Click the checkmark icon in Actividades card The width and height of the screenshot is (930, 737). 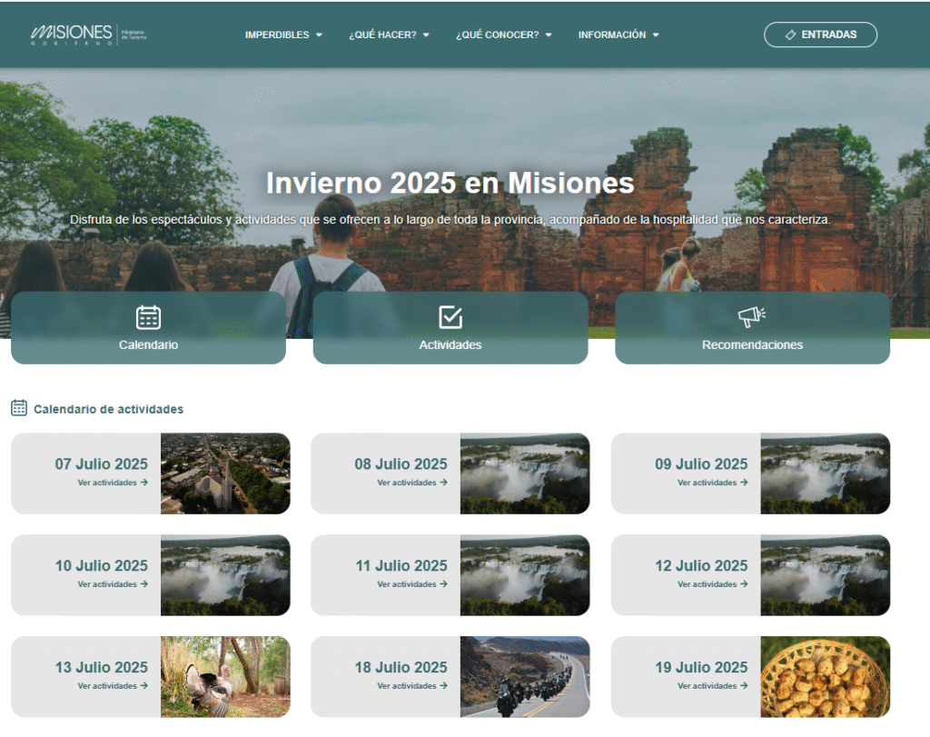click(x=450, y=317)
